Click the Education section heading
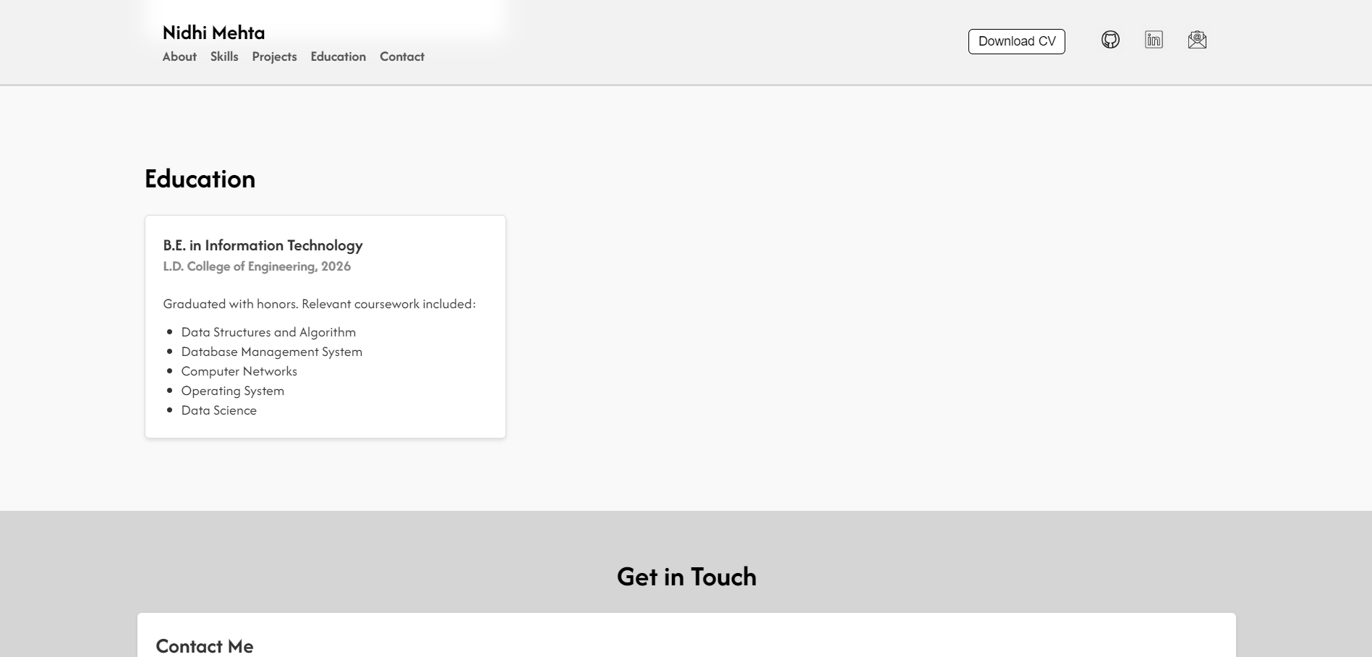This screenshot has width=1372, height=657. coord(200,179)
